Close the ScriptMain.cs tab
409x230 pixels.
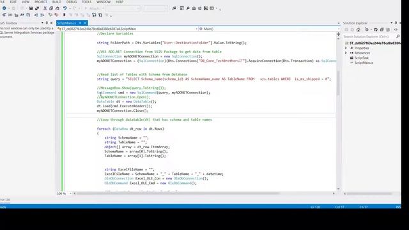tap(85, 23)
